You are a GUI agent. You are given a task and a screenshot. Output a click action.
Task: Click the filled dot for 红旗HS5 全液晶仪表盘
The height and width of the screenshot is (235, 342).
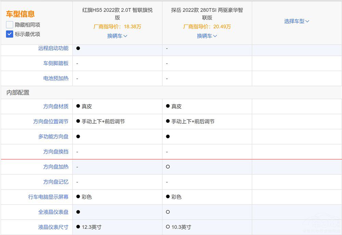click(78, 212)
